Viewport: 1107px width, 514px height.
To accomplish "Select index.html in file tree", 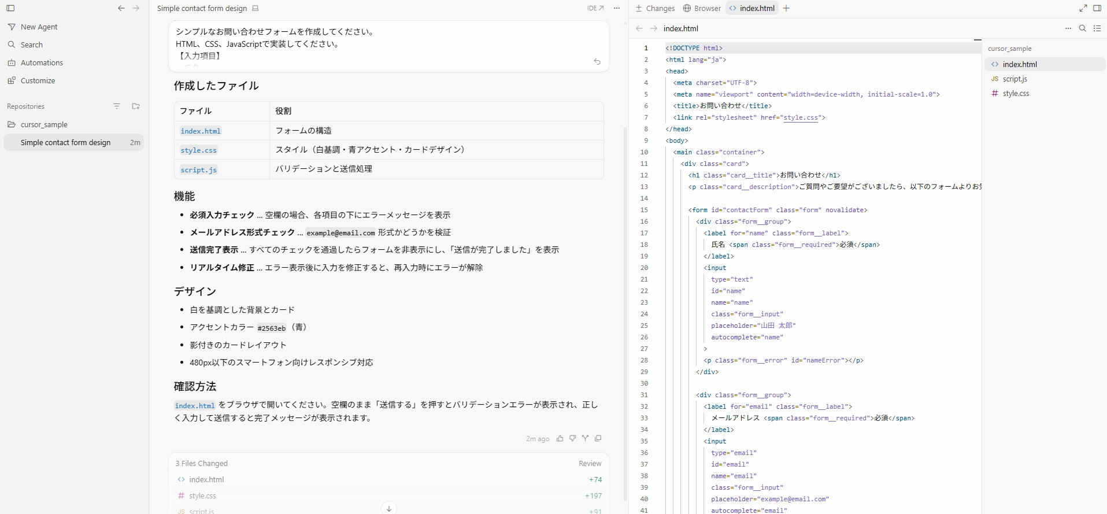I will pyautogui.click(x=1045, y=64).
